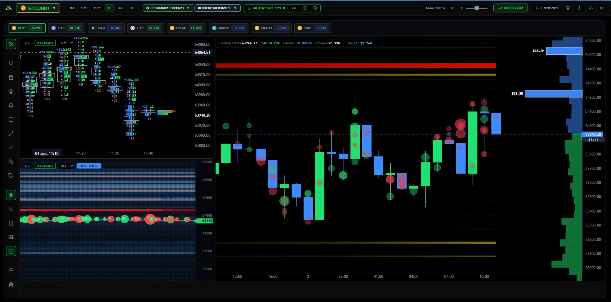Click the trash icon in top bar
Screen dimensions: 611x302
(568, 8)
